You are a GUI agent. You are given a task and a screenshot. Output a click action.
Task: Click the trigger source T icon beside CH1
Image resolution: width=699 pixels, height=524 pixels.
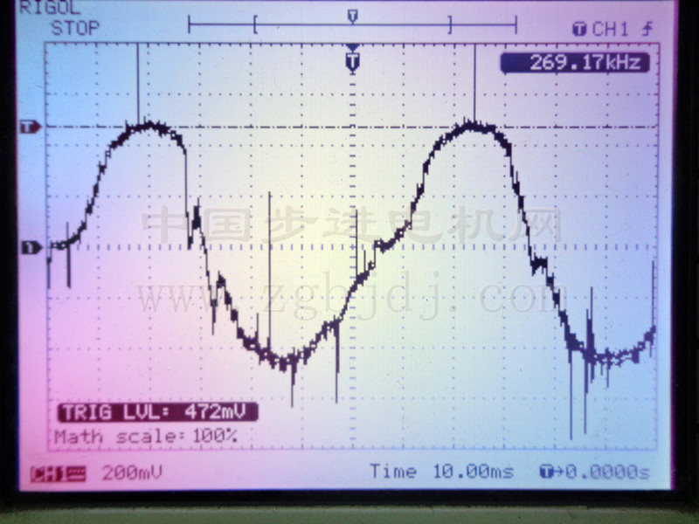pos(579,29)
